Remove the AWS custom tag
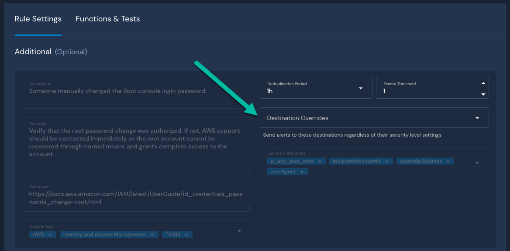The image size is (510, 251). click(x=50, y=235)
